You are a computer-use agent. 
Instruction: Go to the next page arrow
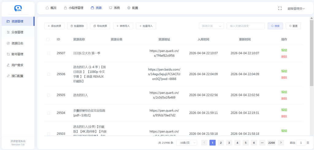pos(281,143)
